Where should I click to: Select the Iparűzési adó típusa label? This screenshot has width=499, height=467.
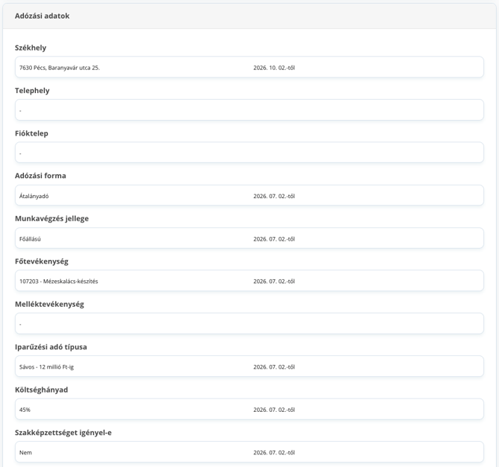51,347
